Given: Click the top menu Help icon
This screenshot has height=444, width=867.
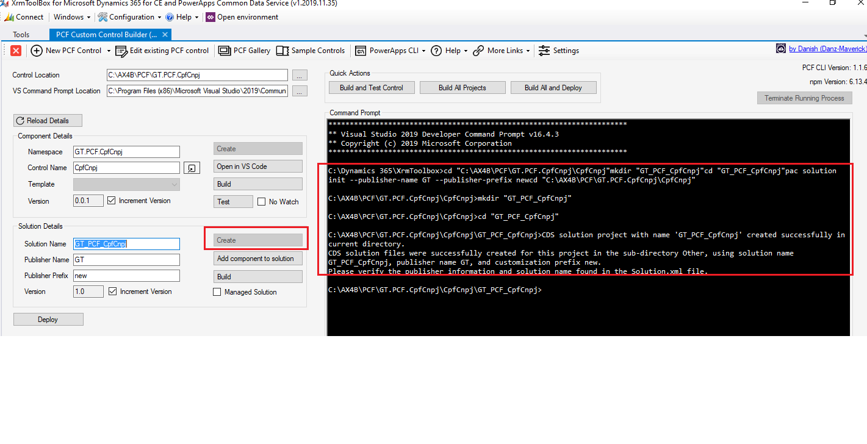Looking at the screenshot, I should 170,17.
